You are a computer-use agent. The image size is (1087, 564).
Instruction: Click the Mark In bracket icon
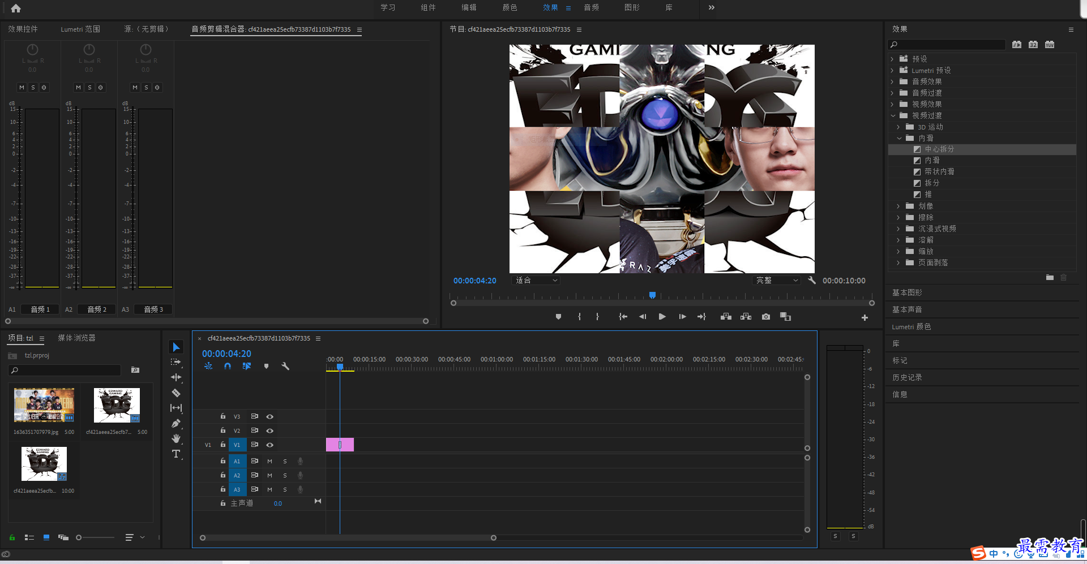tap(579, 317)
